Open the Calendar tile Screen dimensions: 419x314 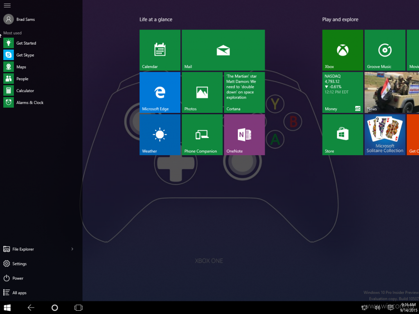(160, 50)
